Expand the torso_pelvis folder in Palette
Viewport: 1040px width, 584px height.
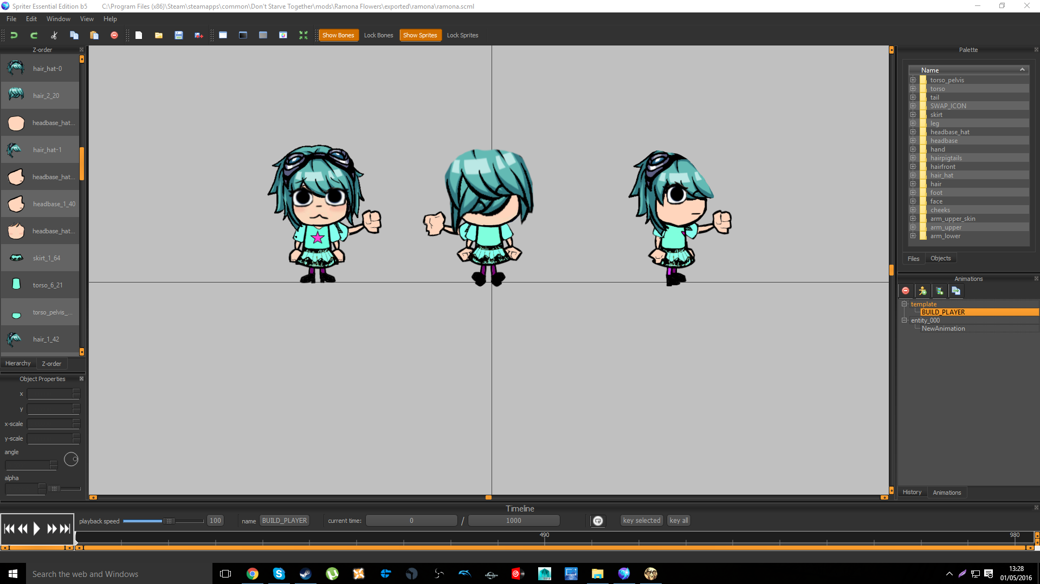(x=913, y=80)
